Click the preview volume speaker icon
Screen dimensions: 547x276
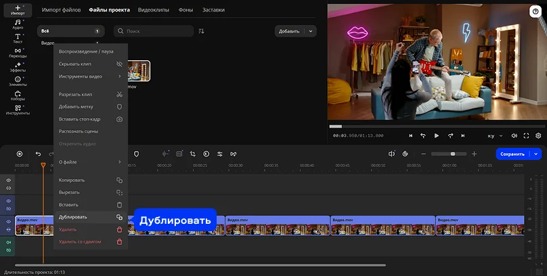click(515, 136)
